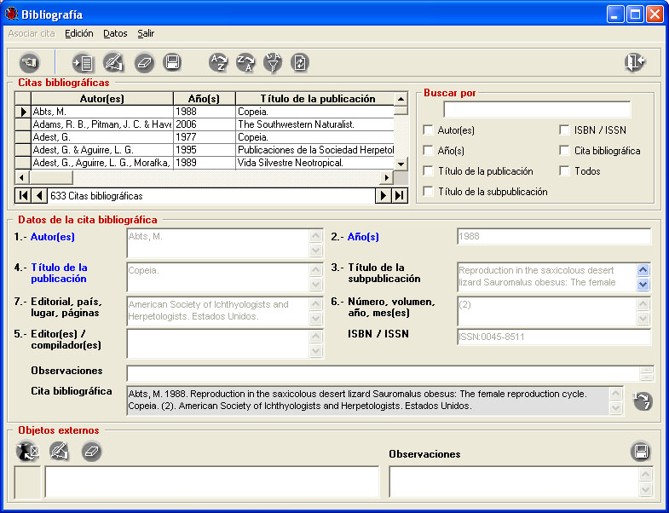Viewport: 669px width, 513px height.
Task: Check the Título de la subpublicación checkbox
Action: point(428,191)
